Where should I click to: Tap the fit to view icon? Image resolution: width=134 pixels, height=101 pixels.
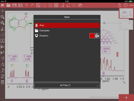(56, 5)
